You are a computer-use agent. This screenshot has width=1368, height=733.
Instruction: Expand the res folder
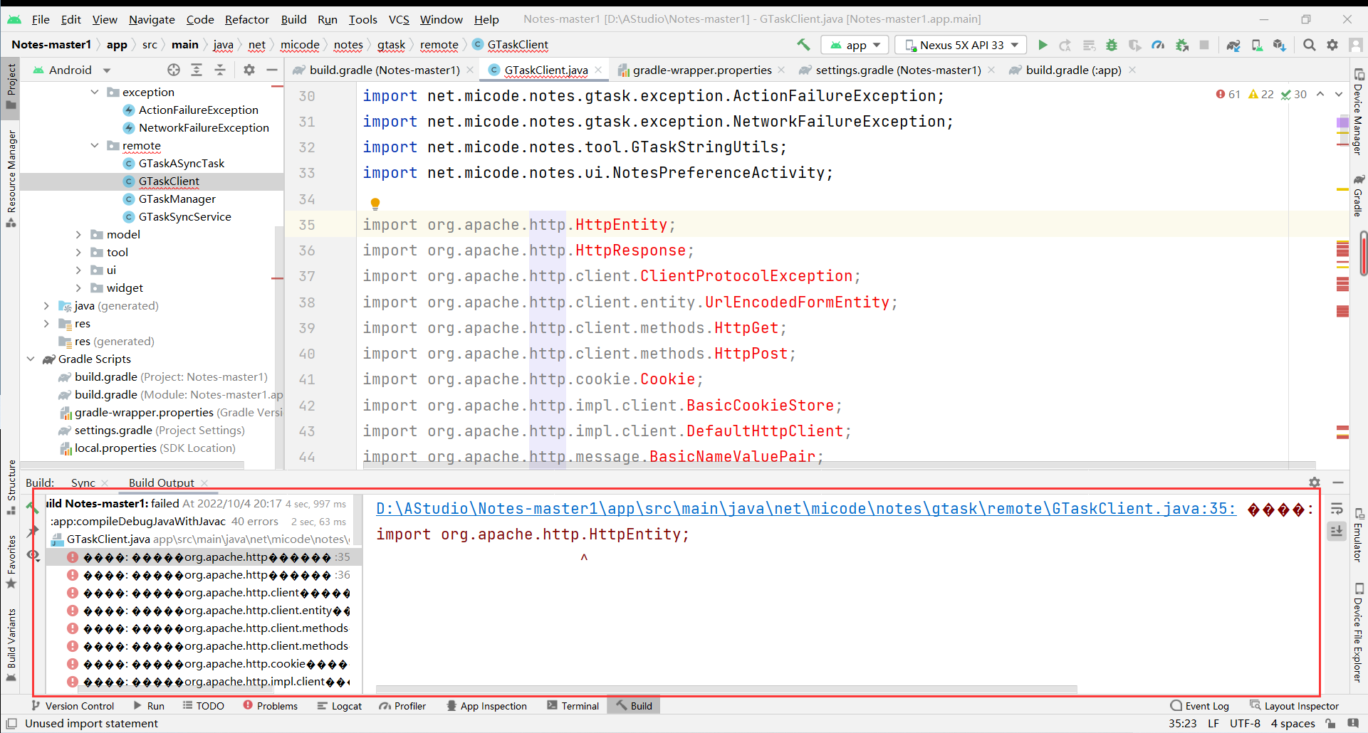pyautogui.click(x=46, y=323)
